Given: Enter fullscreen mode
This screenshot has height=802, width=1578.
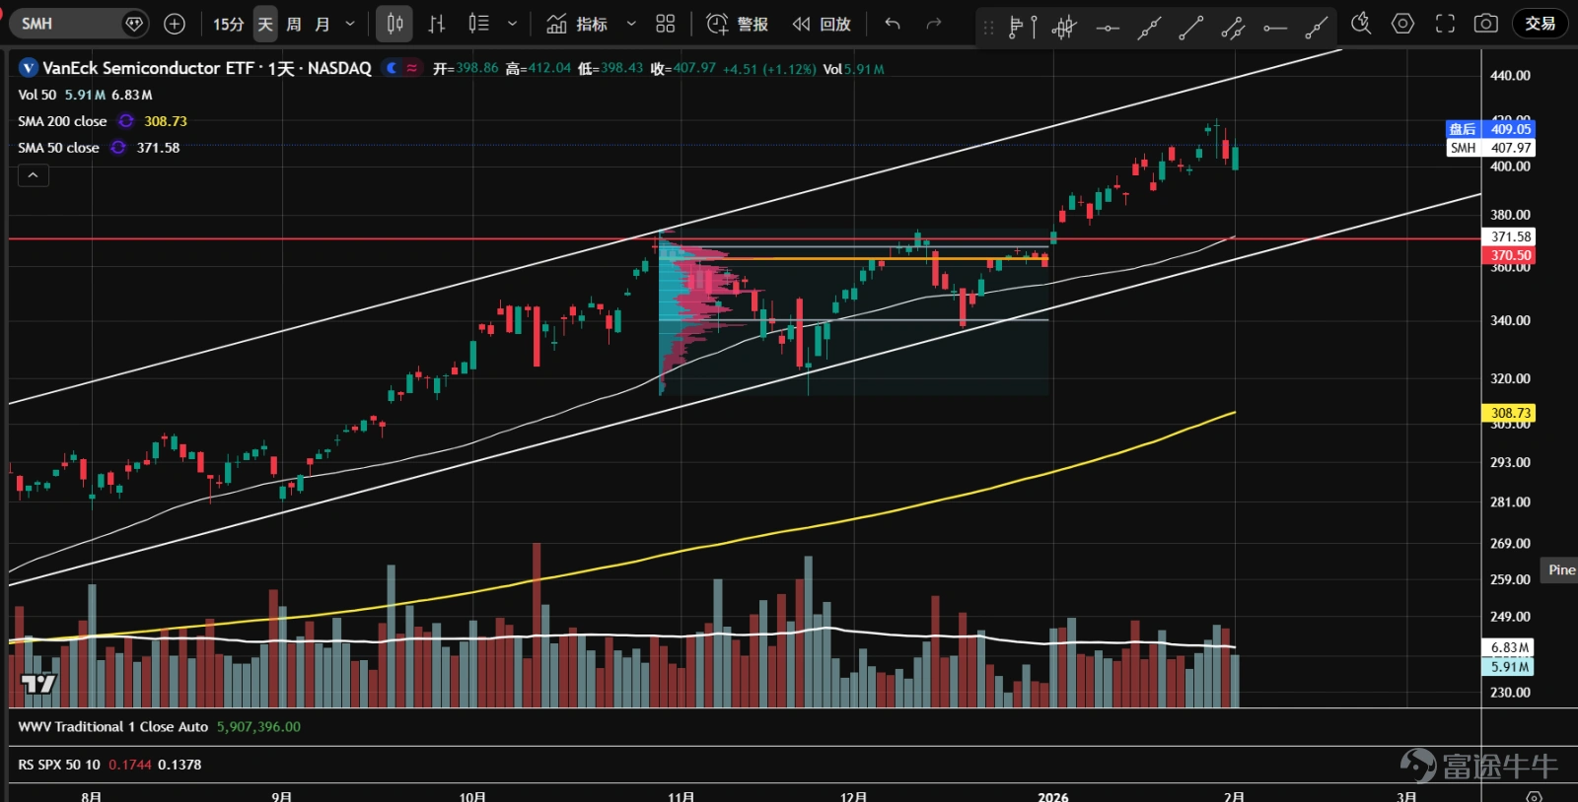Looking at the screenshot, I should [x=1445, y=24].
